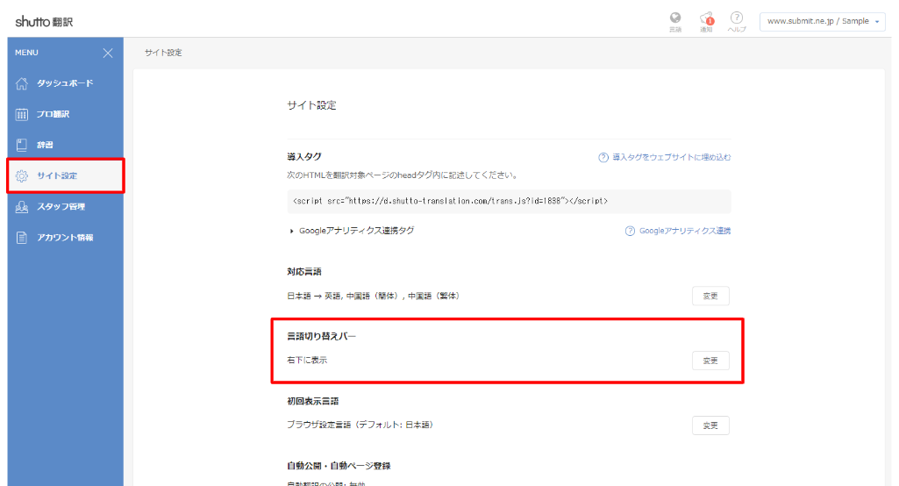Viewport: 899px width, 486px height.
Task: Open the notifications icon with red badge
Action: click(706, 18)
